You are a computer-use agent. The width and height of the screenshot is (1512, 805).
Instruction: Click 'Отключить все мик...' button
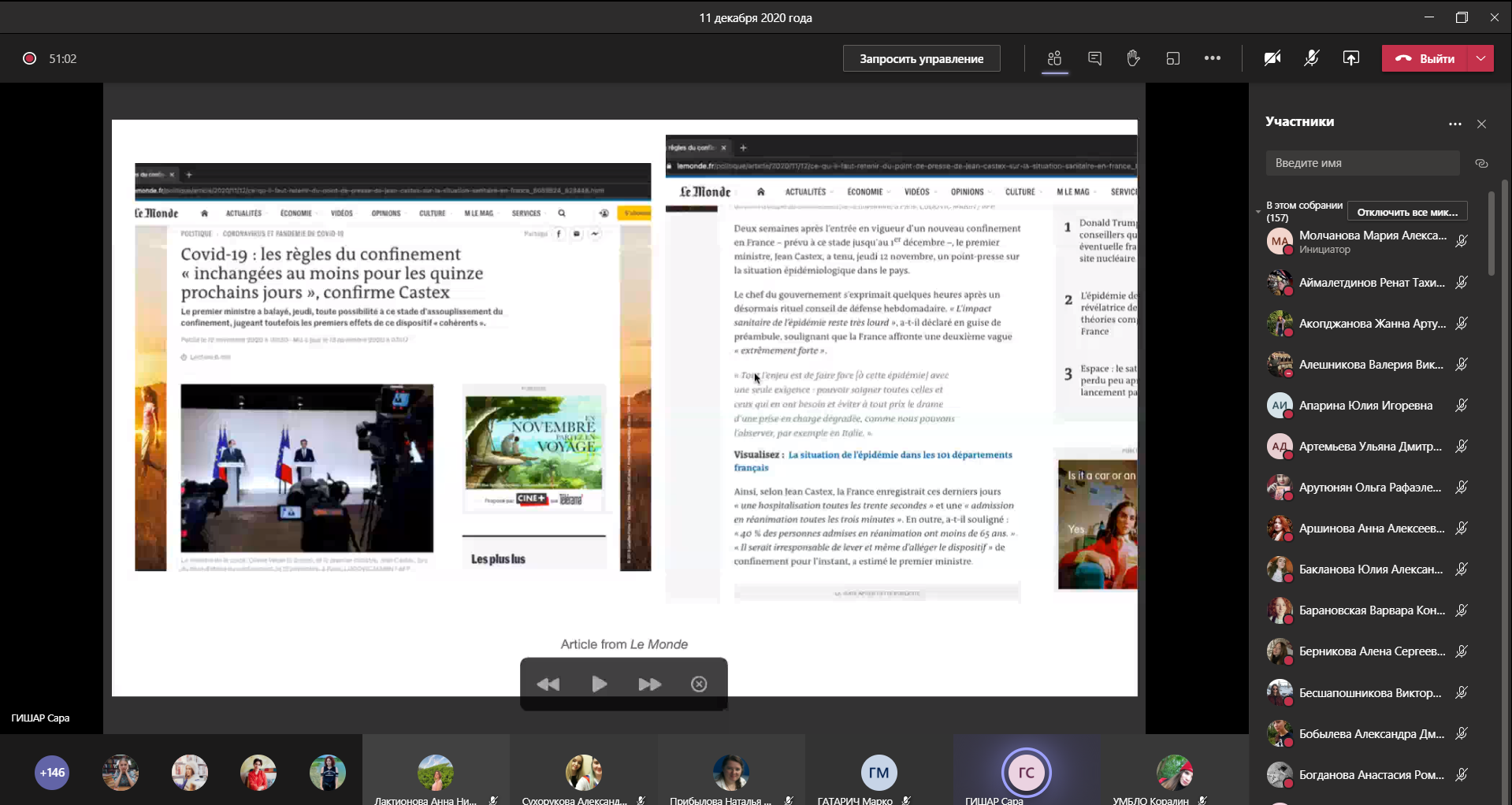[1406, 212]
